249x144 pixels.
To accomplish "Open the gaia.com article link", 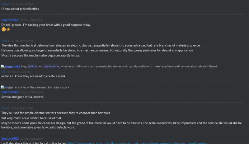I will click(x=137, y=143).
